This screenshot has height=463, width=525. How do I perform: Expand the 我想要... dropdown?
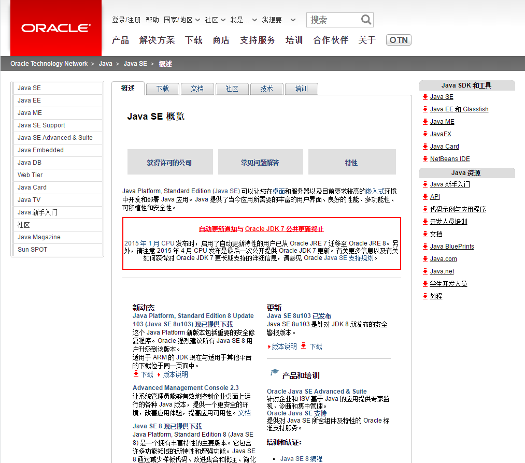pos(279,20)
